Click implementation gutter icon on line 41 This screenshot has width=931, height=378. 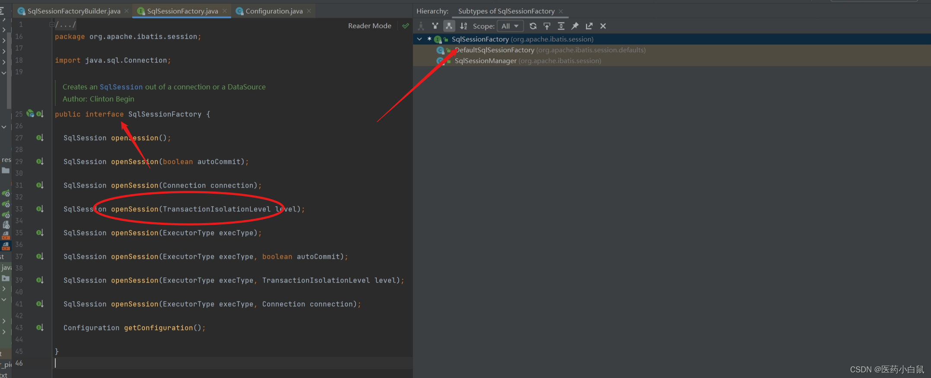40,304
